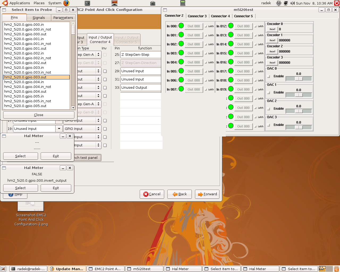Adjust the DAC 2 value slider
The height and width of the screenshot is (272, 340).
pos(299,111)
